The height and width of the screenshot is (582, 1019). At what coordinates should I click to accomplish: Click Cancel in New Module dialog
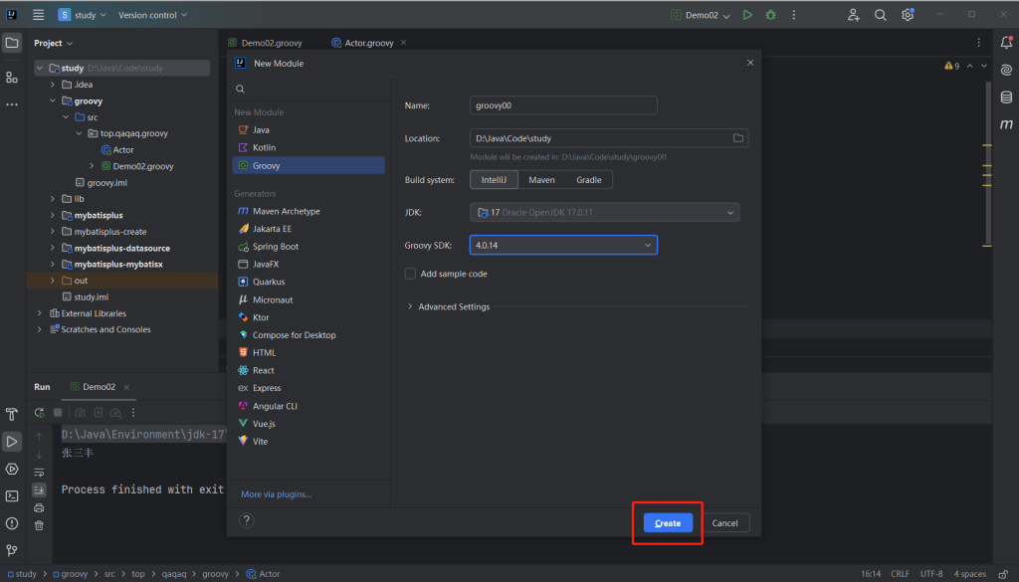(724, 523)
